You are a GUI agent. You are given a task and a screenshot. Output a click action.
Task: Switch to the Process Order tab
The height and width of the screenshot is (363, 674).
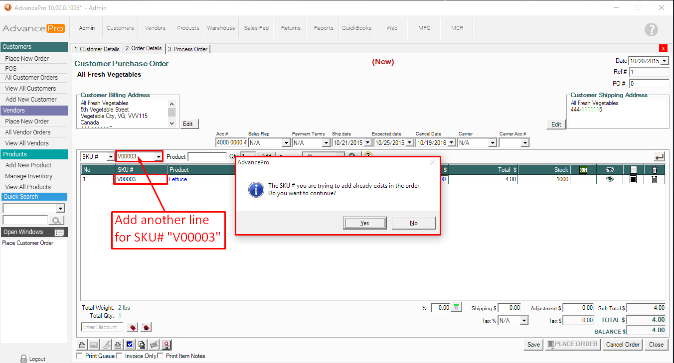187,49
